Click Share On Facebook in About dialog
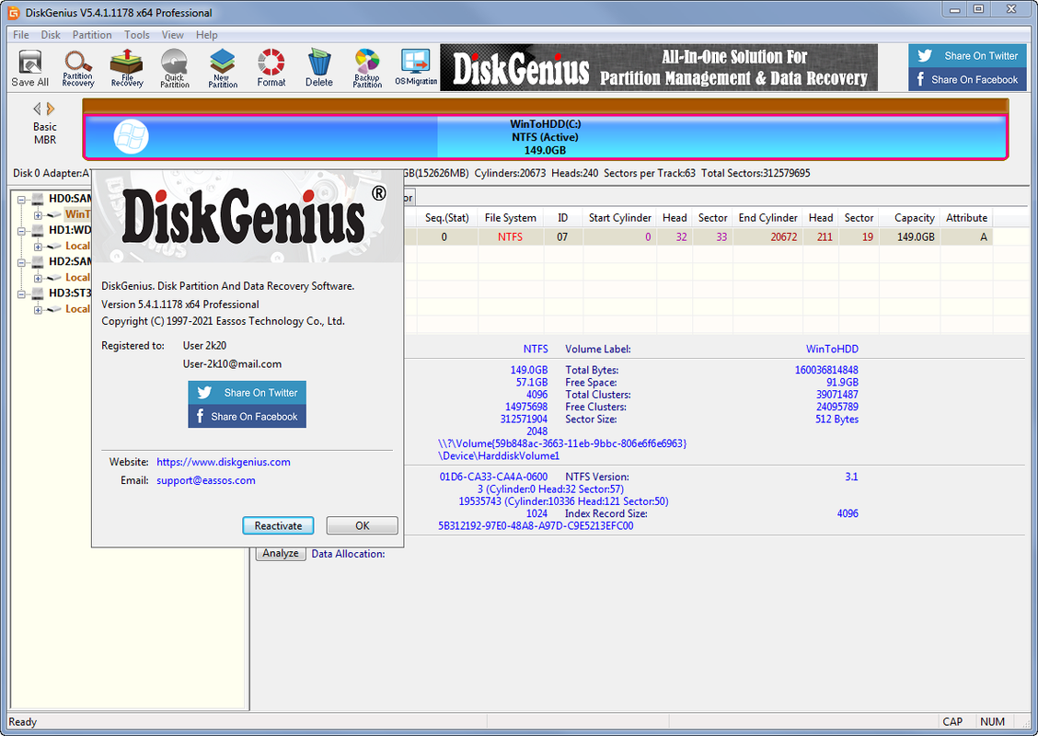Image resolution: width=1038 pixels, height=736 pixels. click(247, 417)
